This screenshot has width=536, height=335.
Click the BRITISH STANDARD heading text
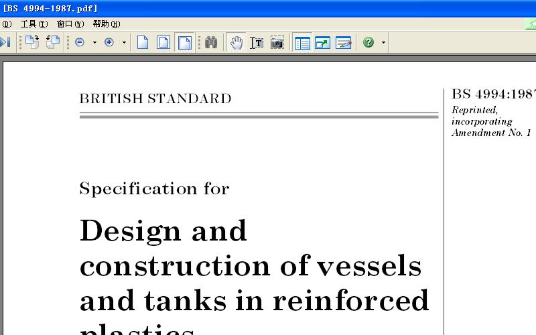tap(155, 98)
